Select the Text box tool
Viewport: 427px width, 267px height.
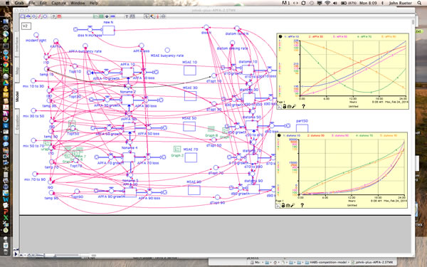(x=127, y=16)
